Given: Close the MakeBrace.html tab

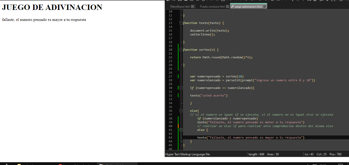Looking at the screenshot, I should (x=192, y=7).
